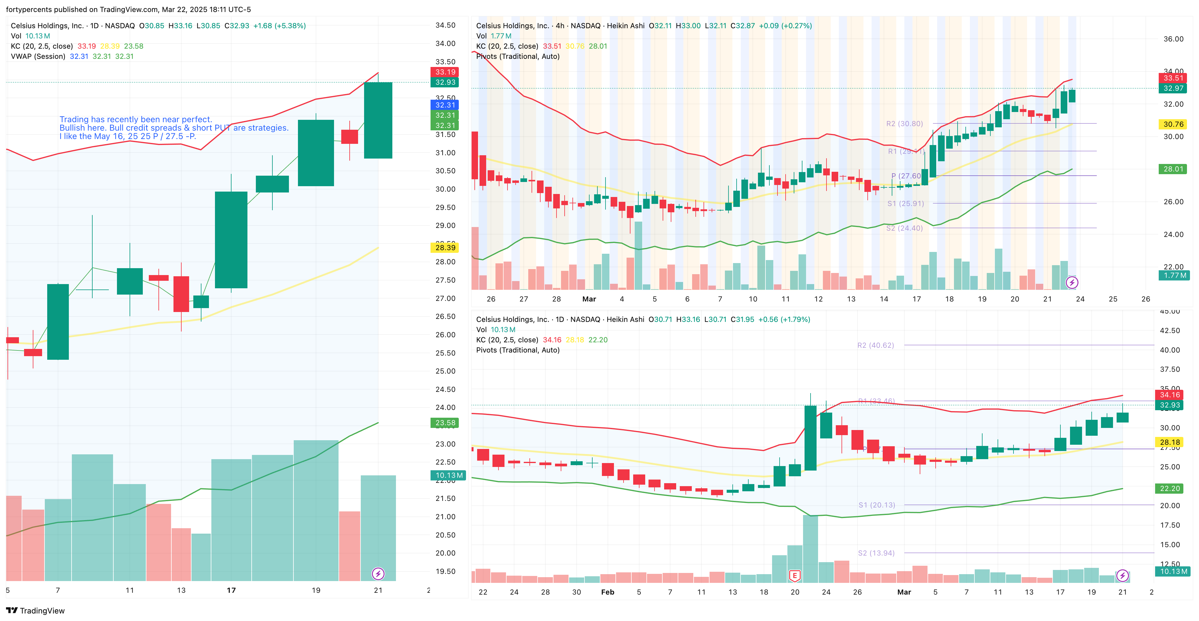
Task: Click the 1.77 M volume axis label
Action: pyautogui.click(x=1174, y=275)
